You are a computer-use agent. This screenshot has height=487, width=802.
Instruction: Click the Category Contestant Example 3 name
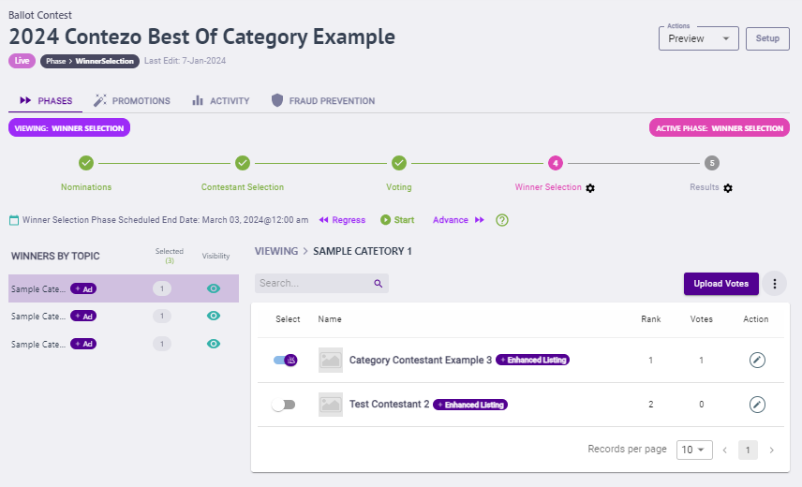pos(421,360)
